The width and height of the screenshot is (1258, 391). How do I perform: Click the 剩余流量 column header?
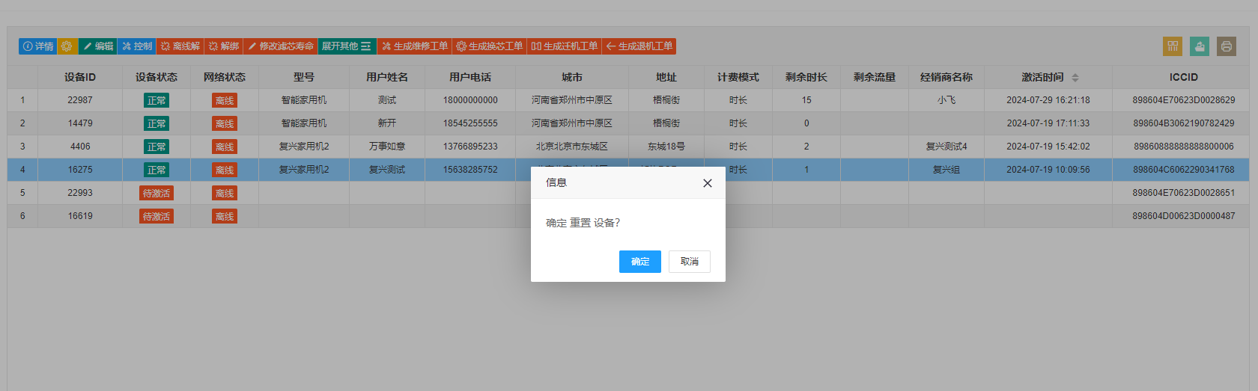875,78
